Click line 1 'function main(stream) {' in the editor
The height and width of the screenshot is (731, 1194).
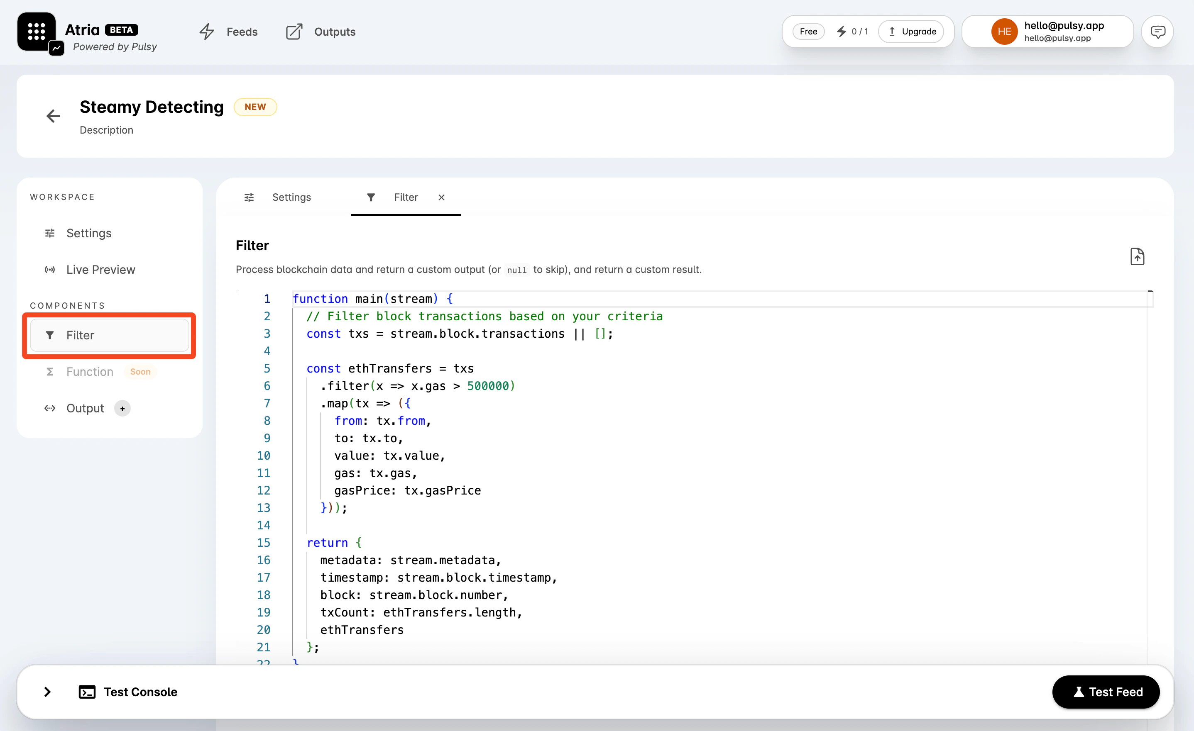point(373,299)
